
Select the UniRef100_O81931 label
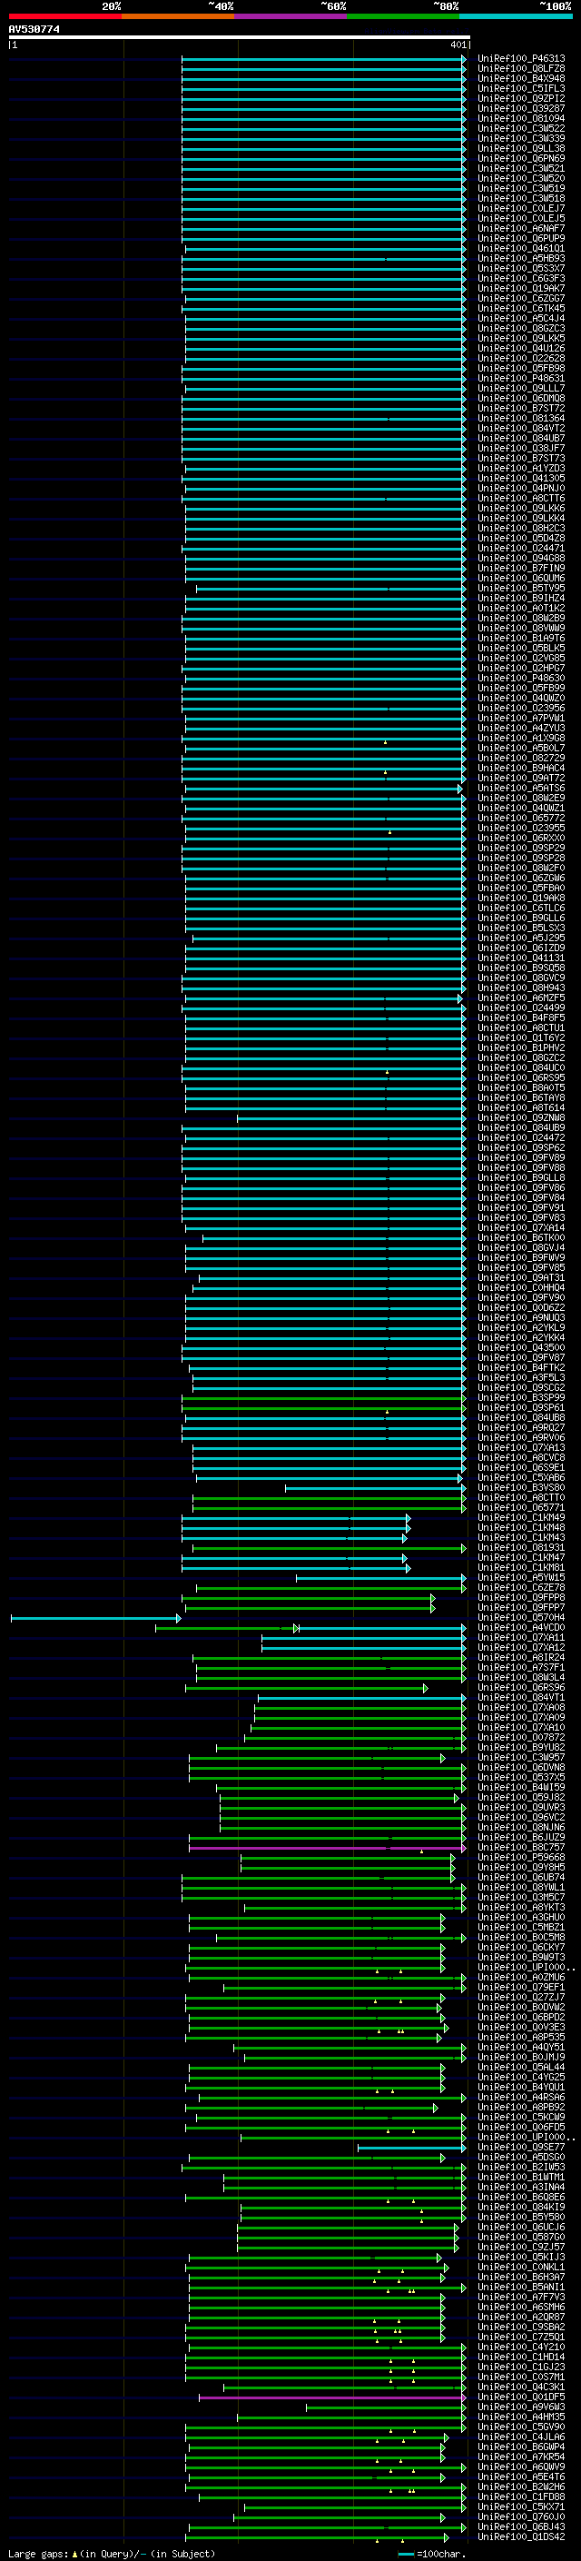coord(520,1548)
